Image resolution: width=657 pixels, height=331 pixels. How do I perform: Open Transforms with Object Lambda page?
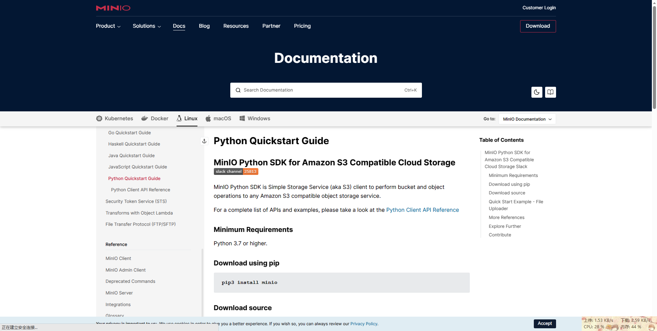(139, 213)
